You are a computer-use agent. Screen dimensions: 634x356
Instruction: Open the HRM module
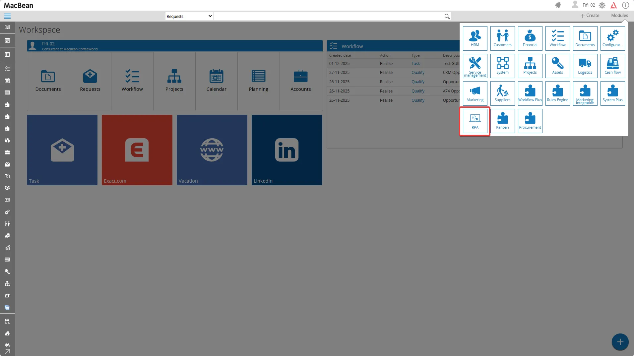(x=475, y=38)
